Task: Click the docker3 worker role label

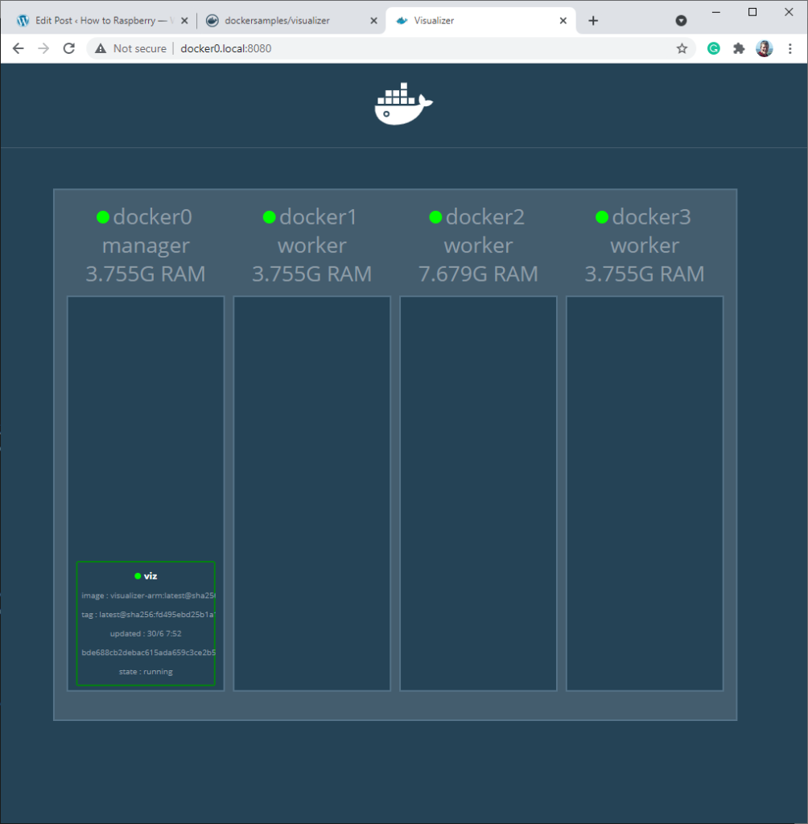Action: 645,245
